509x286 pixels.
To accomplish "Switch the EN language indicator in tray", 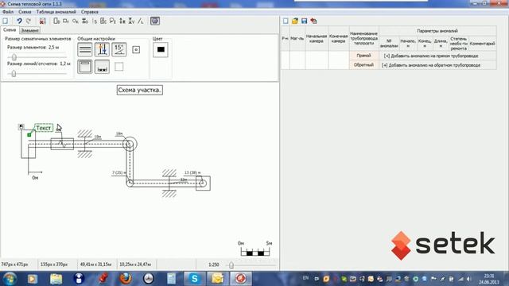I will coord(305,278).
